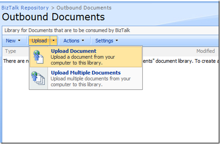
Task: Click the Upload button
Action: 39,41
